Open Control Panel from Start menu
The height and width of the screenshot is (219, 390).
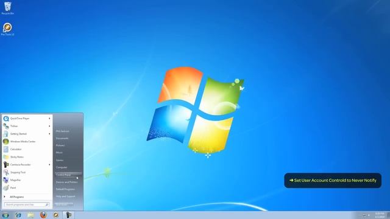(x=68, y=175)
